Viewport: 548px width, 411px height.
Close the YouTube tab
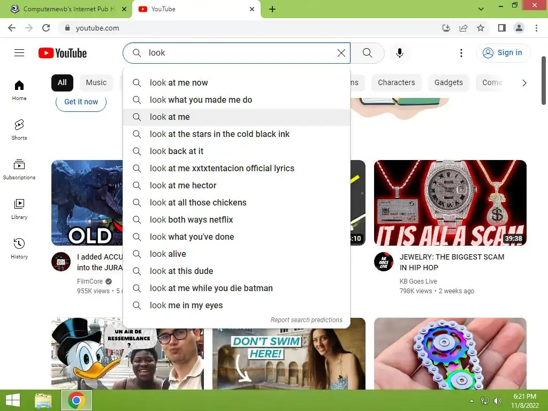[x=252, y=9]
